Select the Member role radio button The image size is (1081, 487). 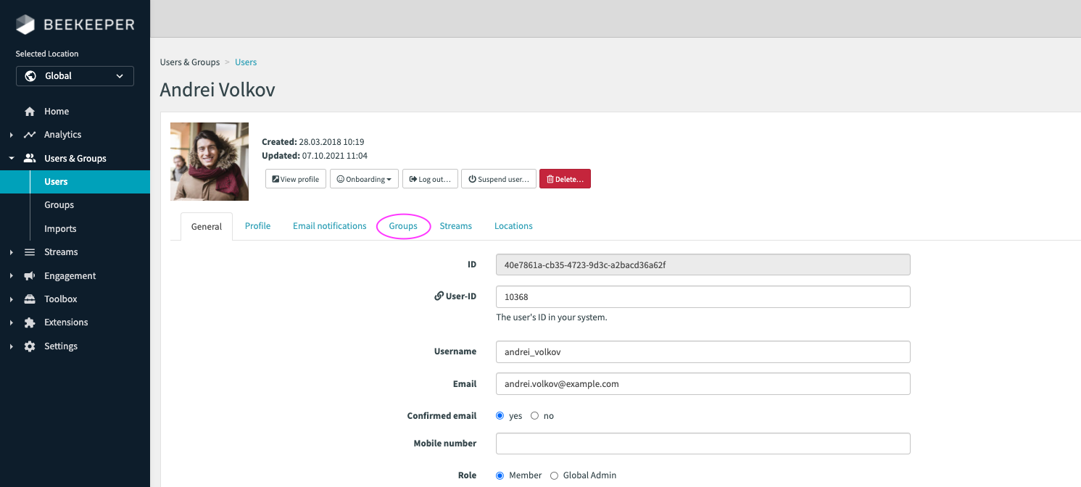click(500, 475)
